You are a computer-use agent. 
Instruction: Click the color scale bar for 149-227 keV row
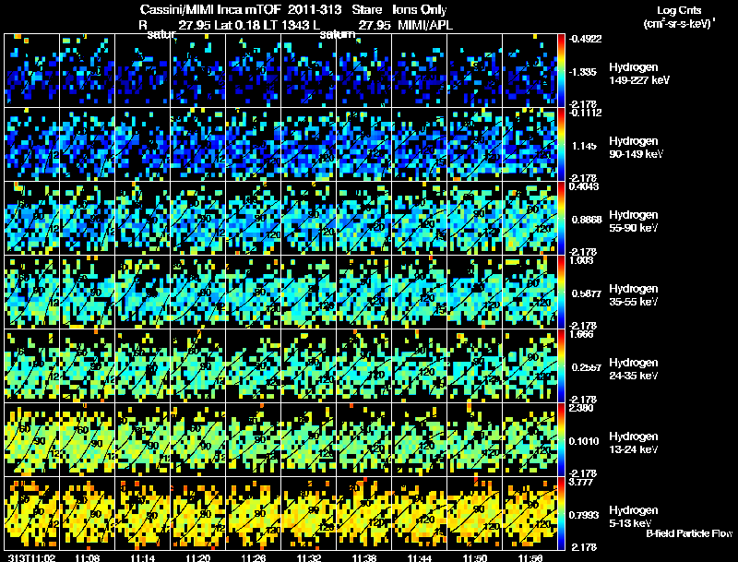pos(561,70)
